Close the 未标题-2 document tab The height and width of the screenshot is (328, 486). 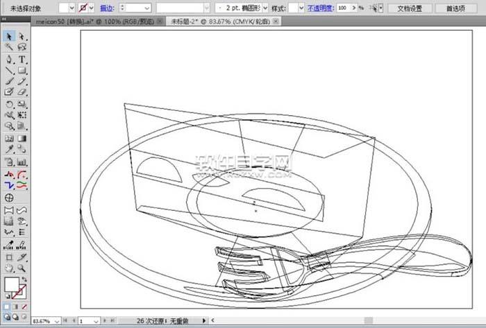pyautogui.click(x=276, y=21)
